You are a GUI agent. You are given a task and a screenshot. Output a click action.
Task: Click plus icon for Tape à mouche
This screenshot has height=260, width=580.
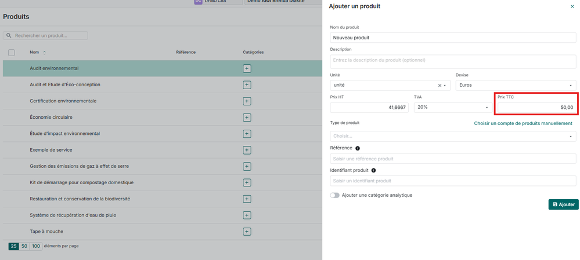coord(247,232)
